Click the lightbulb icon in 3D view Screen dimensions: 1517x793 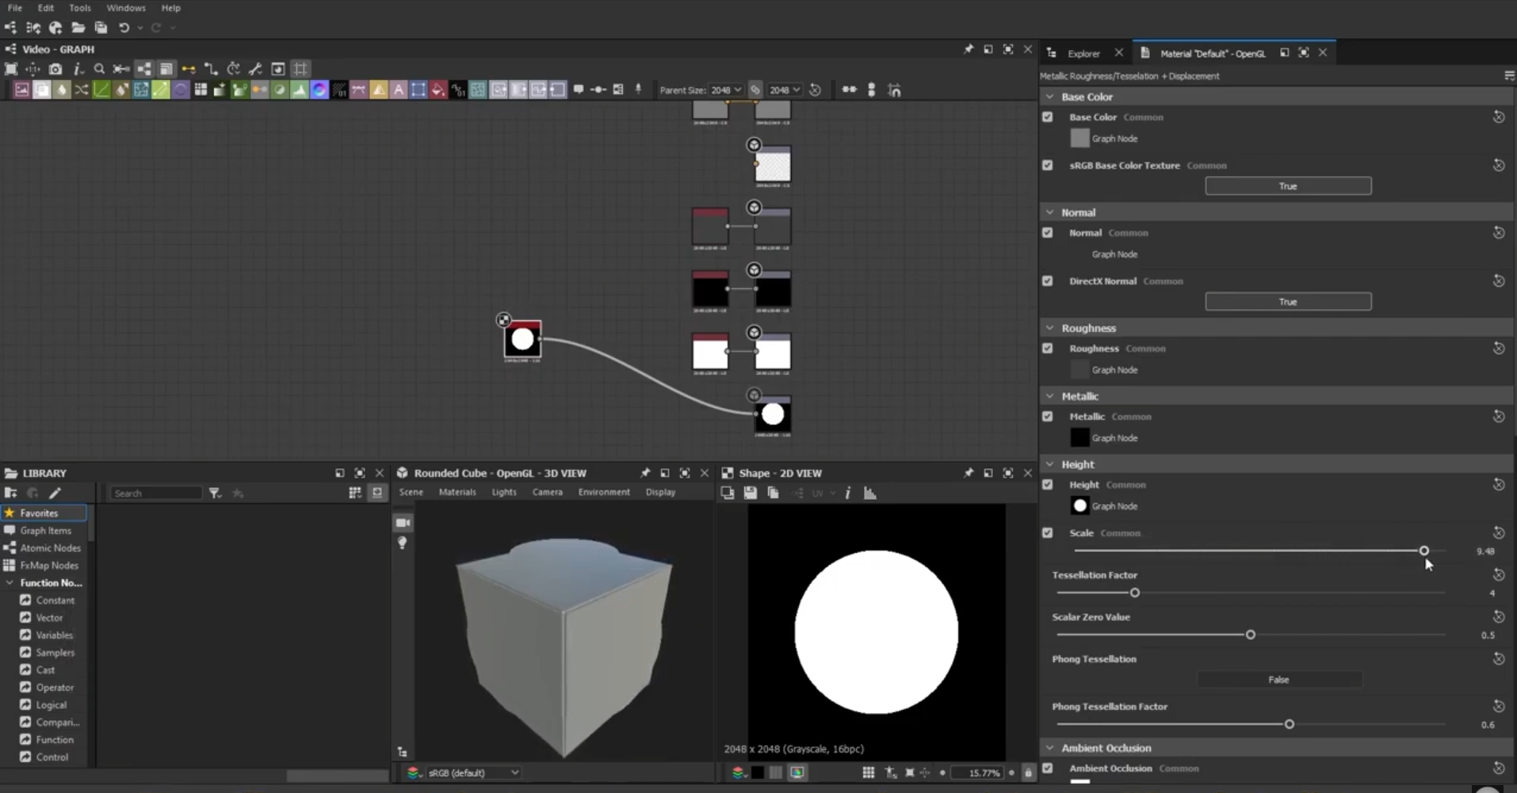403,543
